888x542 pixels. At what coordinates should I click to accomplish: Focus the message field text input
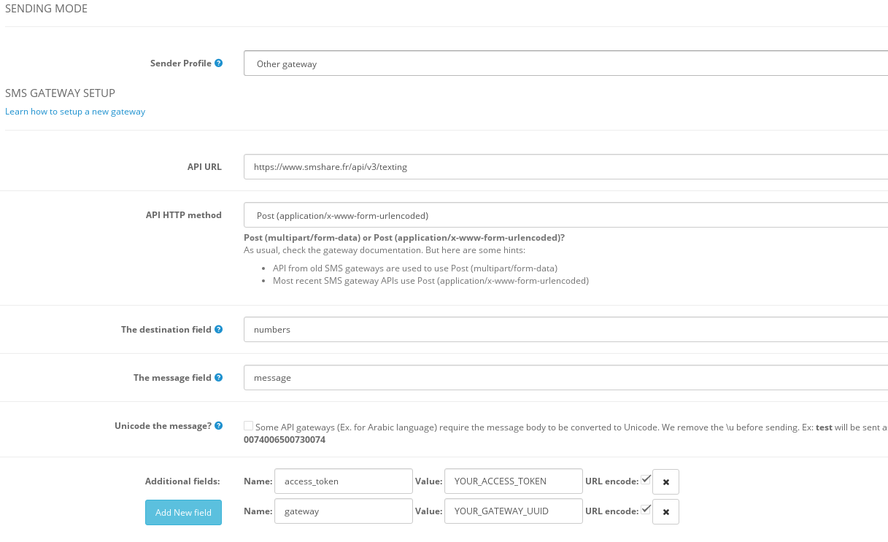point(565,378)
